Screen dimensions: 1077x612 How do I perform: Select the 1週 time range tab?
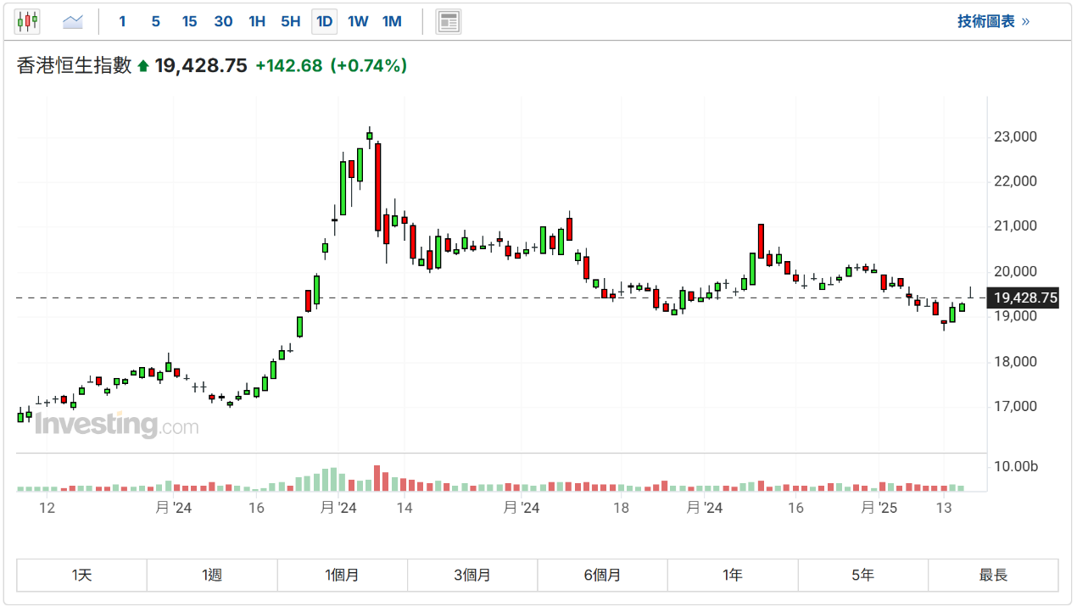coord(212,575)
